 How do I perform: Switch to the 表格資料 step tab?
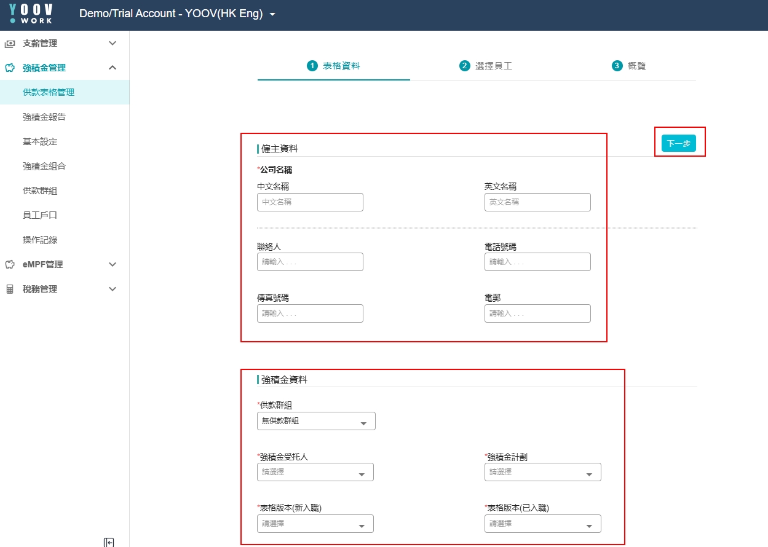(334, 66)
